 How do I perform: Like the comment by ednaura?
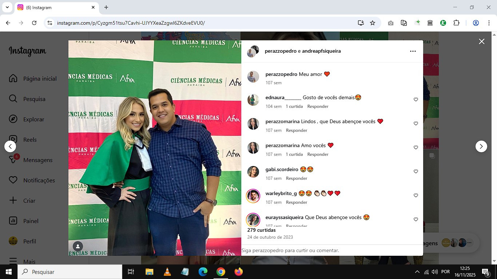(416, 100)
